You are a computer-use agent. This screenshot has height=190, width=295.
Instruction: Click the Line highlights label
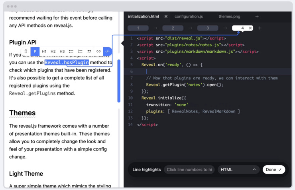[147, 170]
